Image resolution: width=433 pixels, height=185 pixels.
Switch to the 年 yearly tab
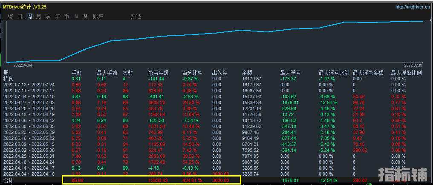tap(57, 16)
